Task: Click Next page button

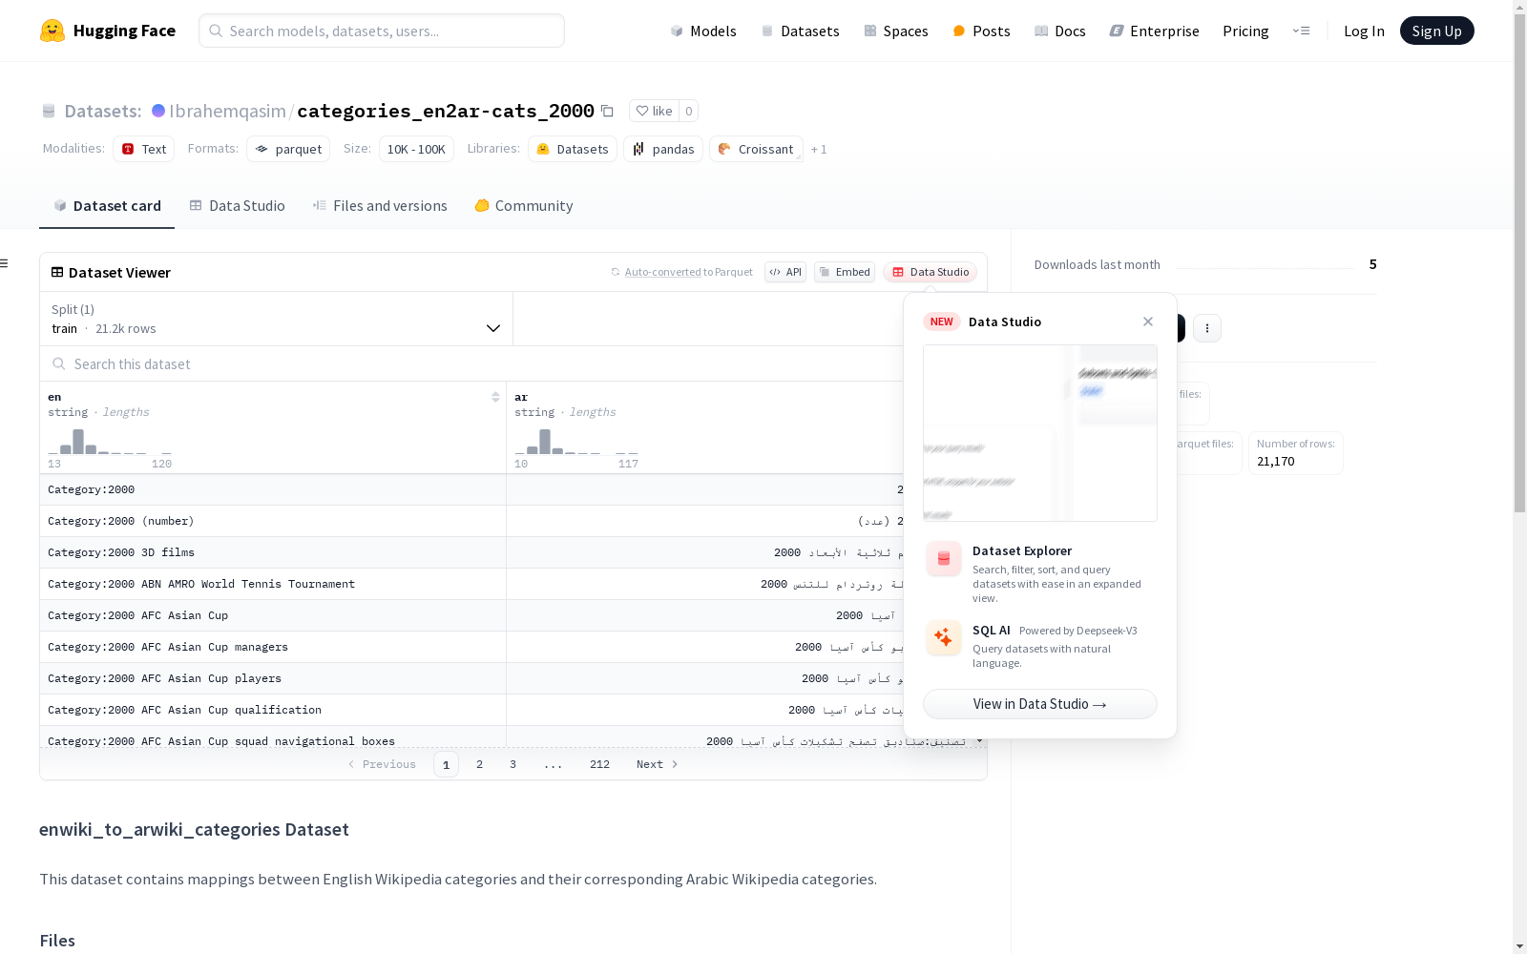Action: coord(657,764)
